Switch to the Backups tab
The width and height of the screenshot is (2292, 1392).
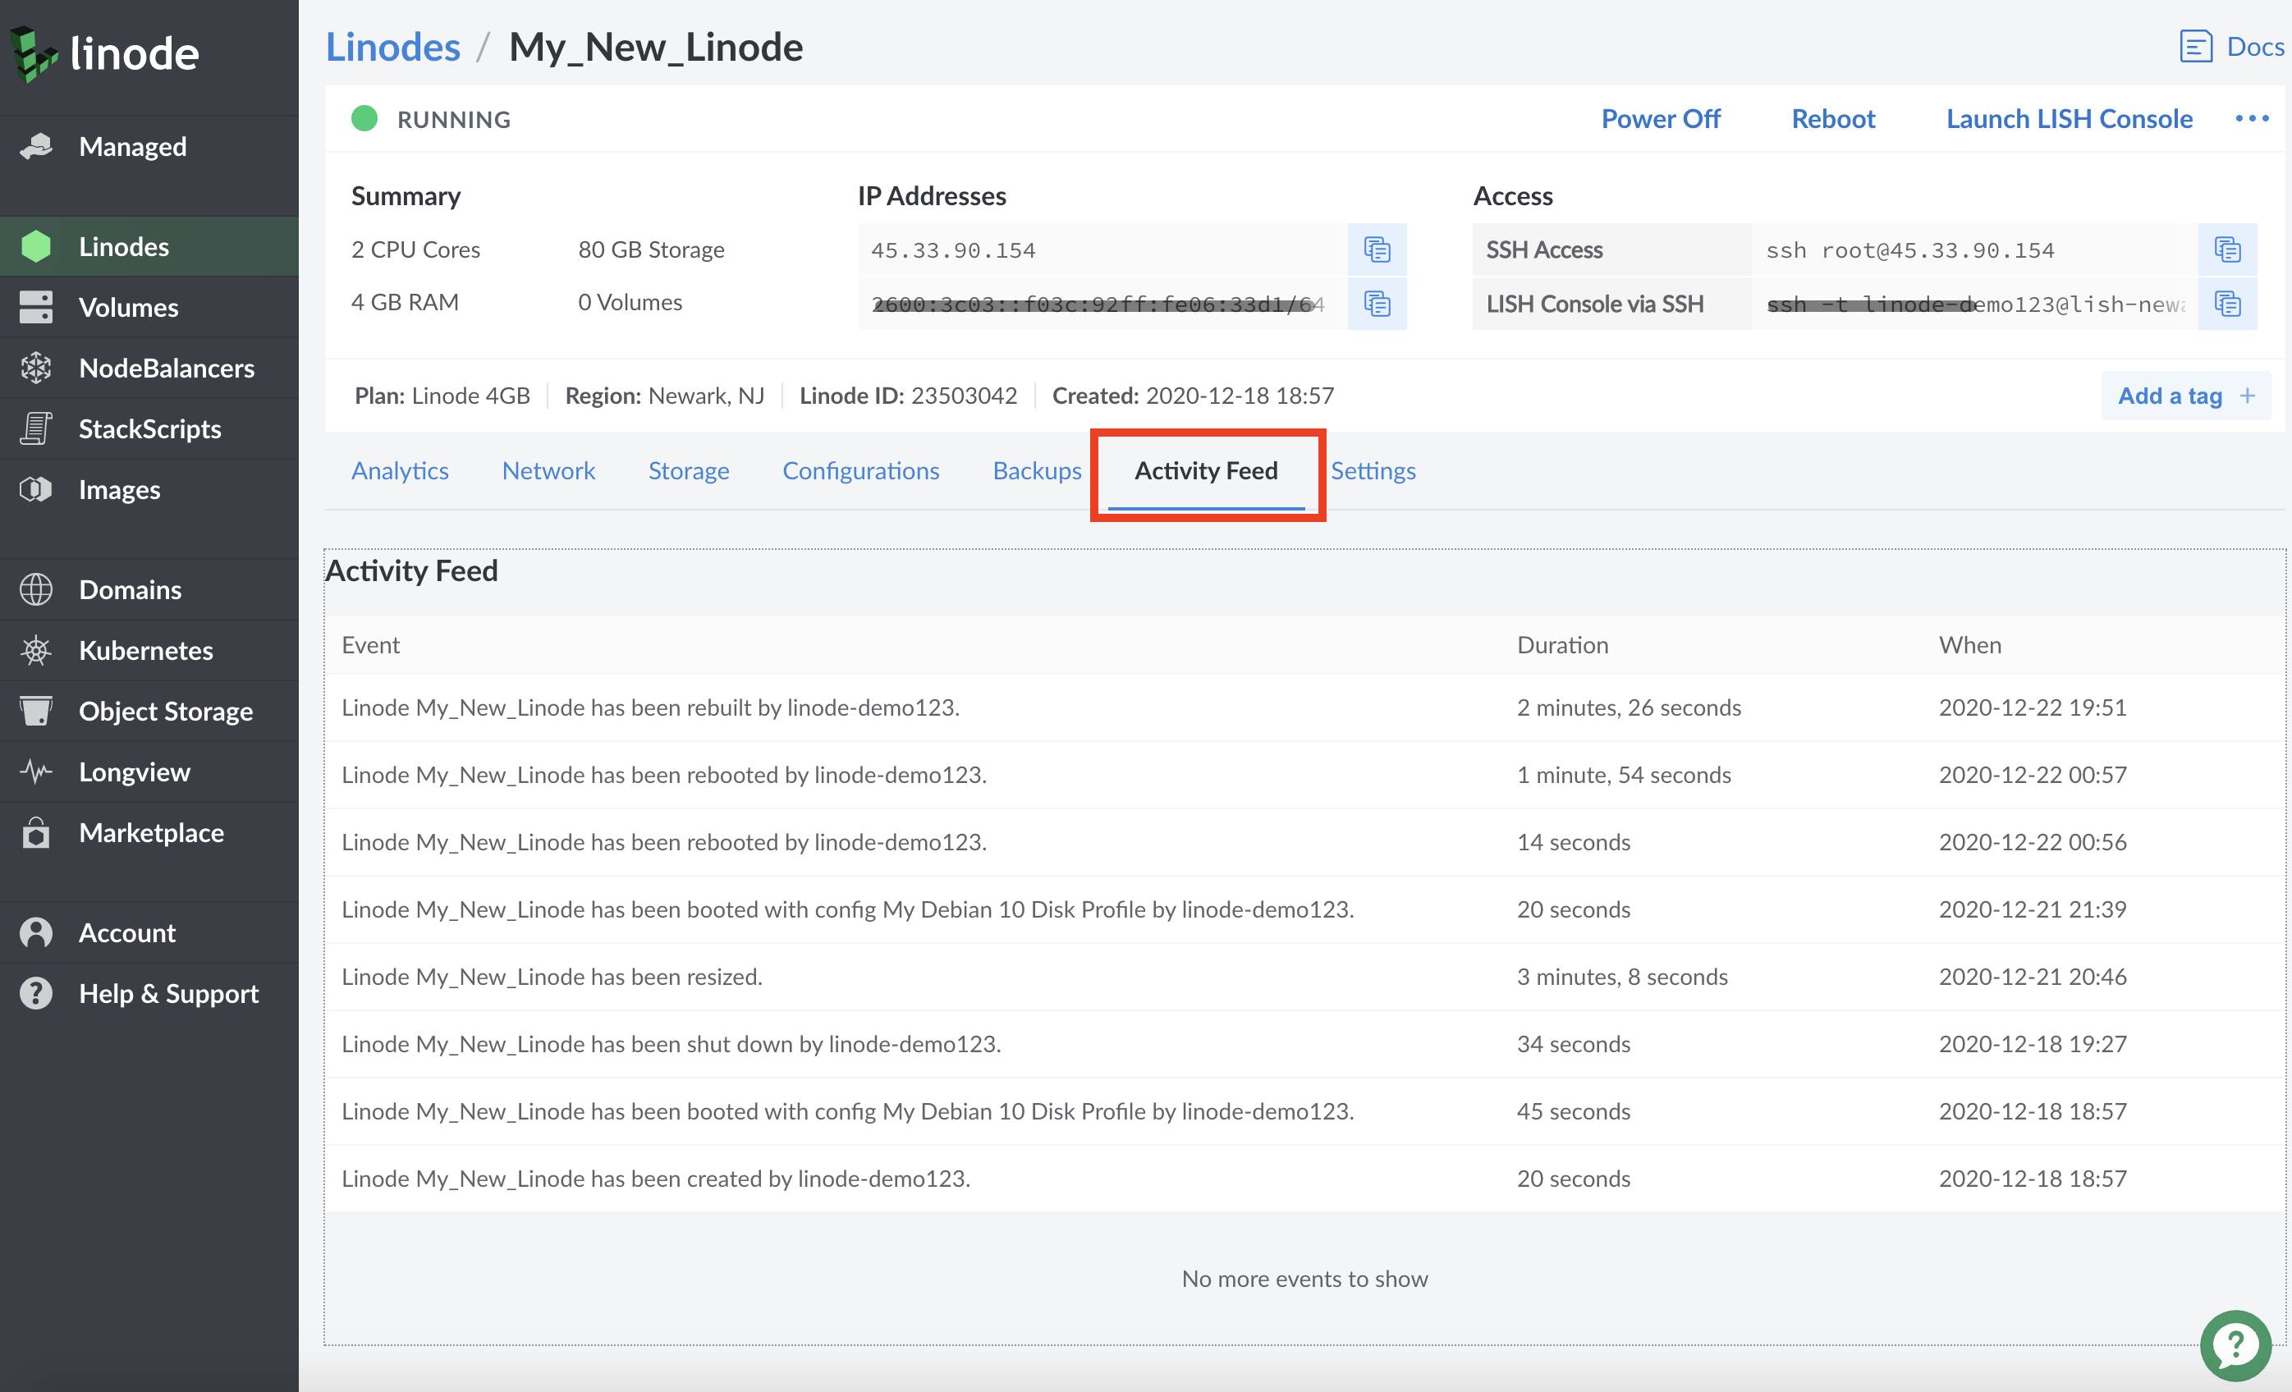pyautogui.click(x=1036, y=470)
